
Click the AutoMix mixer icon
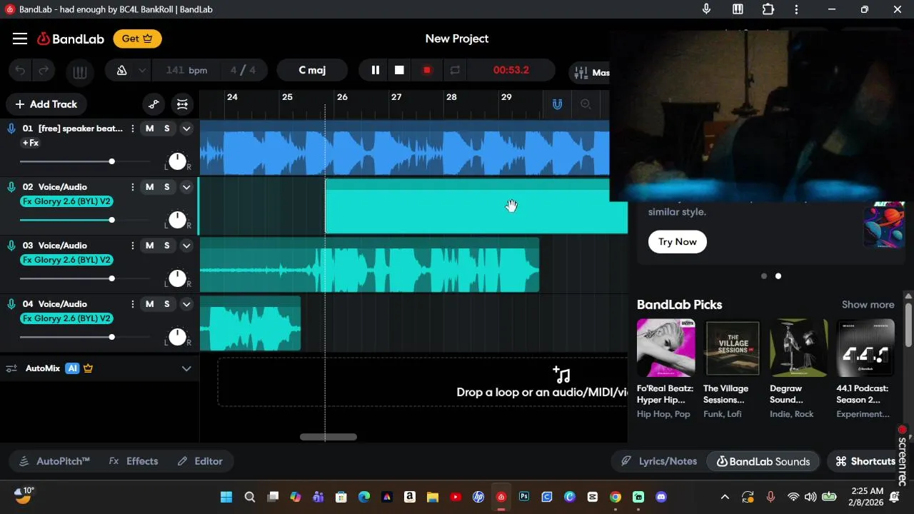(11, 368)
